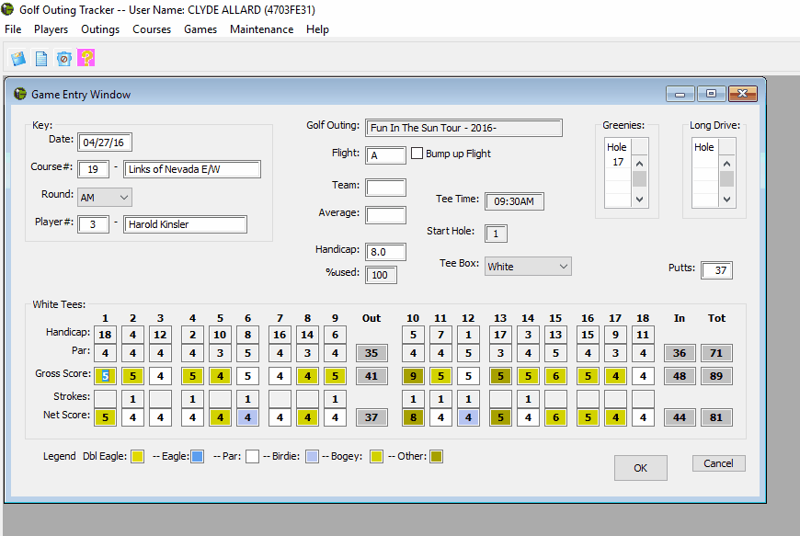Screen dimensions: 800x536
Task: Open the Help menu
Action: tap(317, 29)
